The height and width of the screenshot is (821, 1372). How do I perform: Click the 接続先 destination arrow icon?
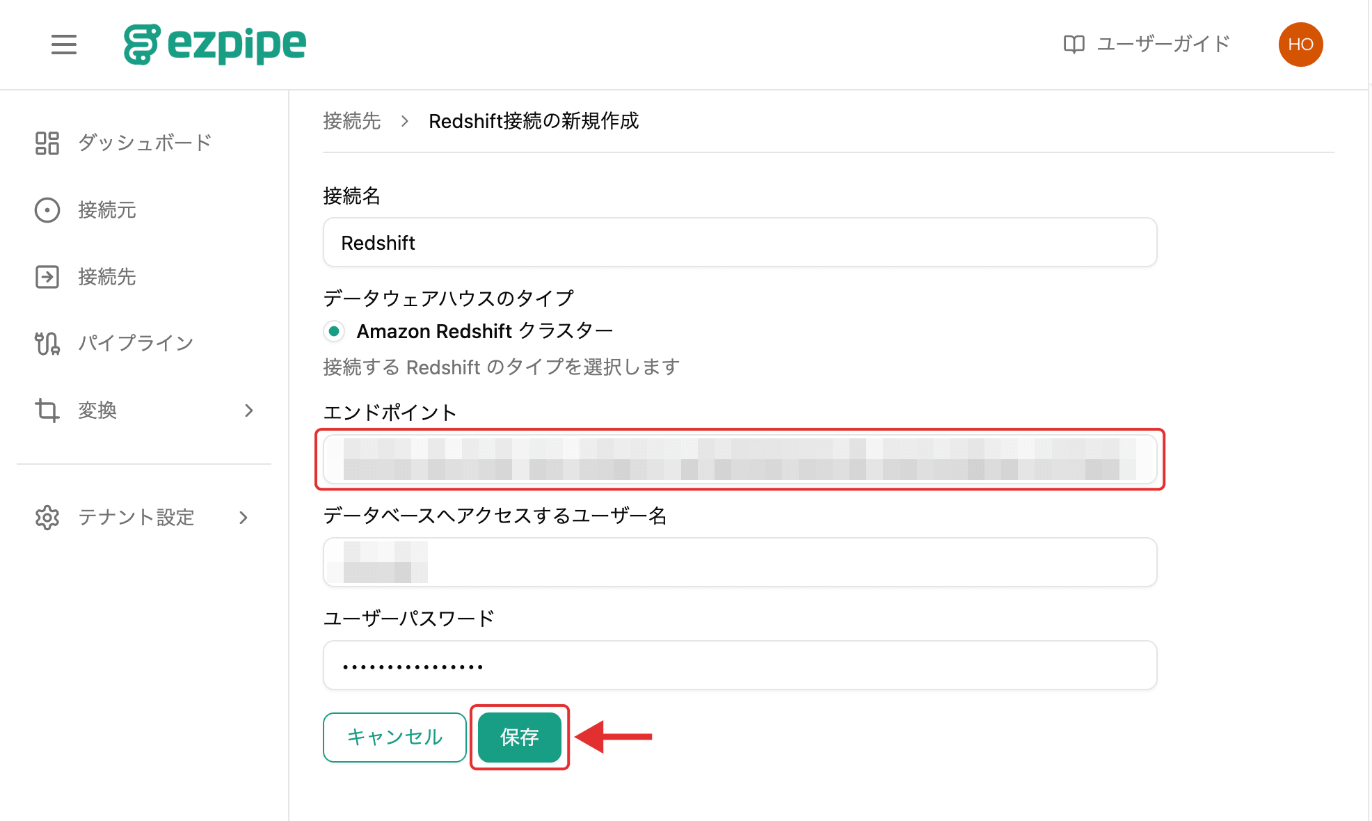[x=47, y=277]
